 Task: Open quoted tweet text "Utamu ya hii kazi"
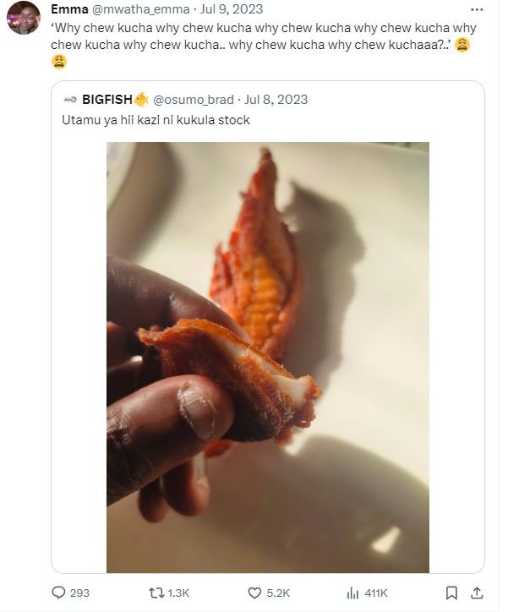pyautogui.click(x=155, y=121)
